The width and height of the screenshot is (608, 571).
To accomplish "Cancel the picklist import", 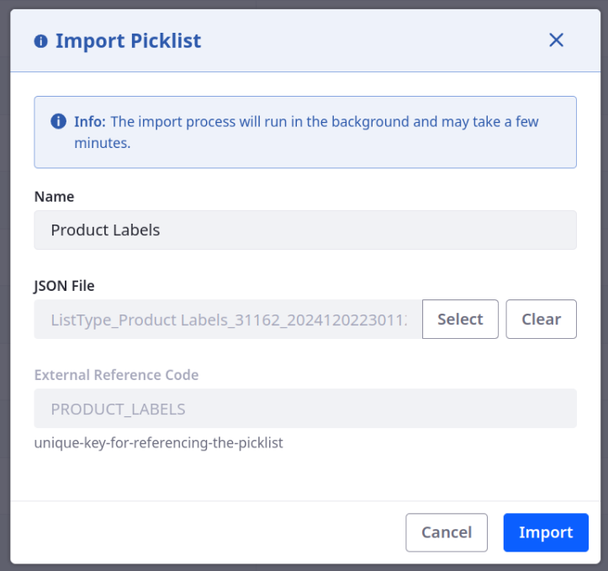I will [447, 532].
